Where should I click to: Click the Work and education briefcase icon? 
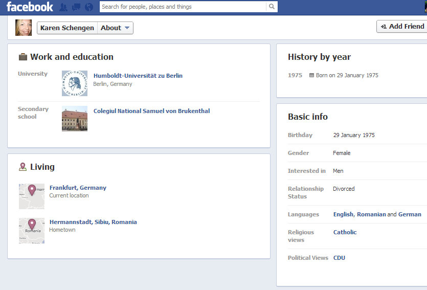[x=23, y=57]
